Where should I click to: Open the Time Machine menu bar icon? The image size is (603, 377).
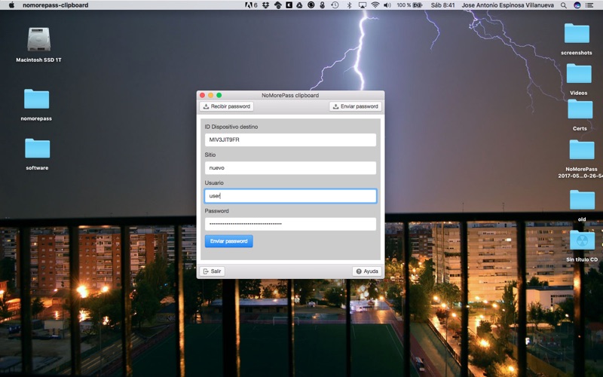335,5
